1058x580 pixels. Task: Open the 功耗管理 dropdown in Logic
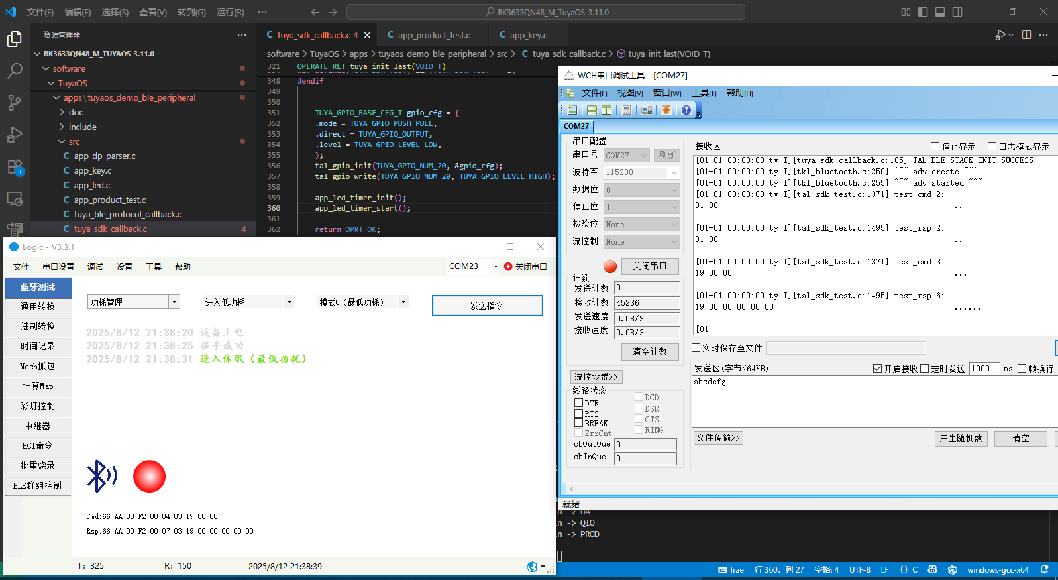click(134, 302)
